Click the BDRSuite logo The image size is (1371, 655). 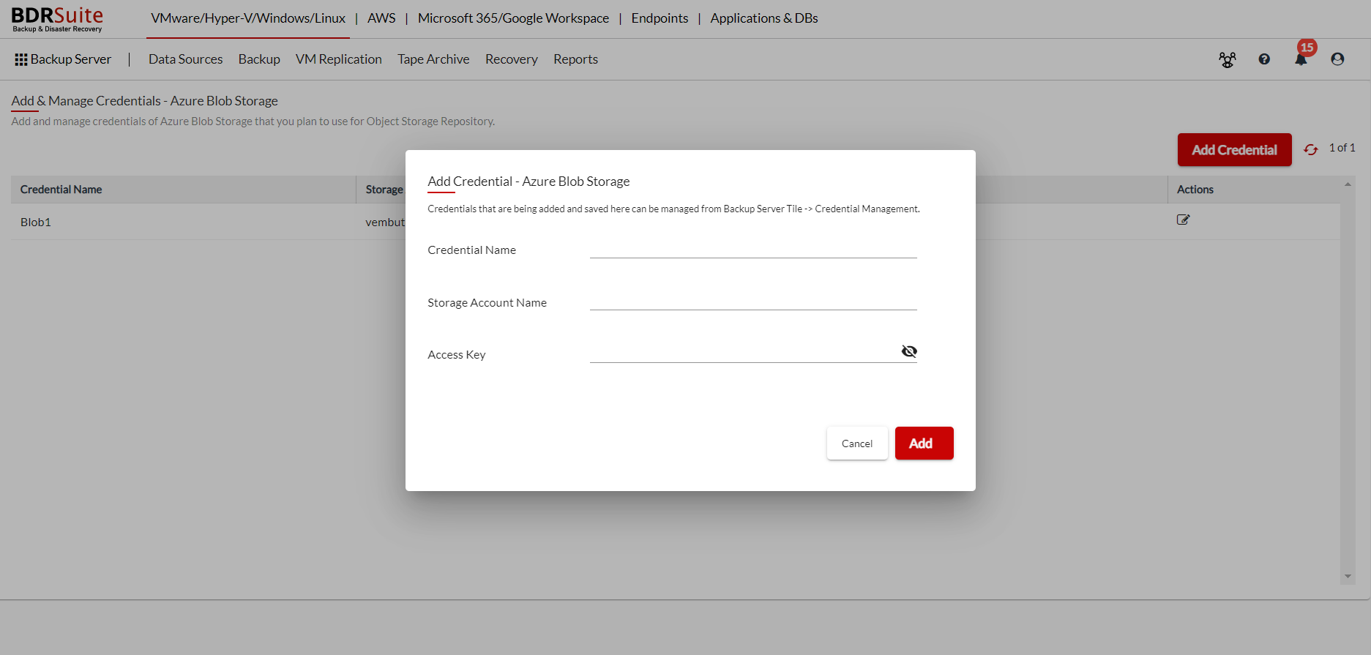pos(57,19)
